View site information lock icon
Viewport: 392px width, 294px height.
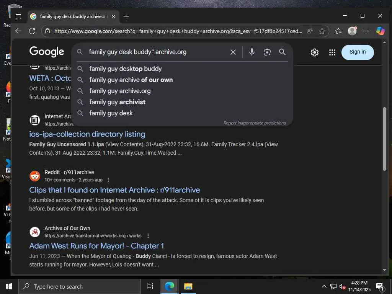pos(47,31)
